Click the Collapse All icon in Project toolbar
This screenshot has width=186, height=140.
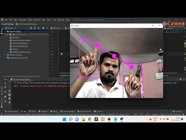click(38, 28)
